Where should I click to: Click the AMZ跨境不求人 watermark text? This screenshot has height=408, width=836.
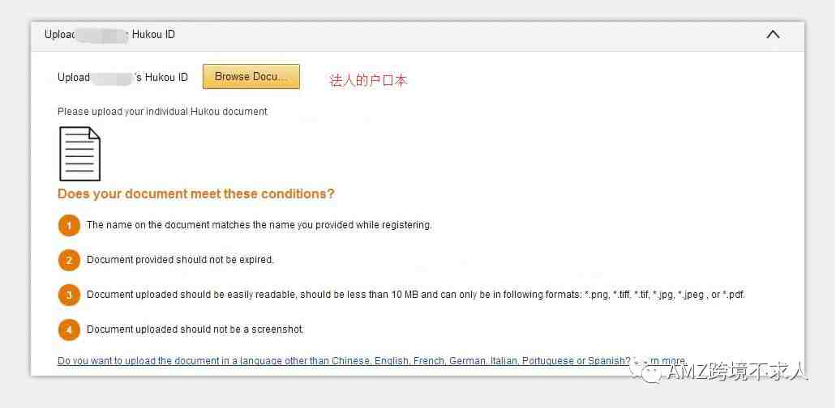(x=737, y=372)
